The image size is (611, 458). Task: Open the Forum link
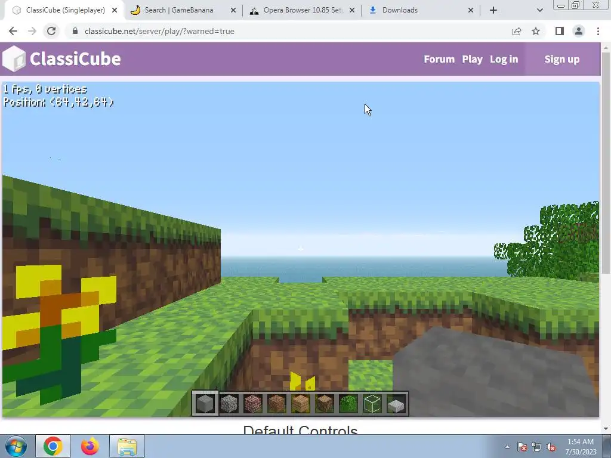pos(439,59)
